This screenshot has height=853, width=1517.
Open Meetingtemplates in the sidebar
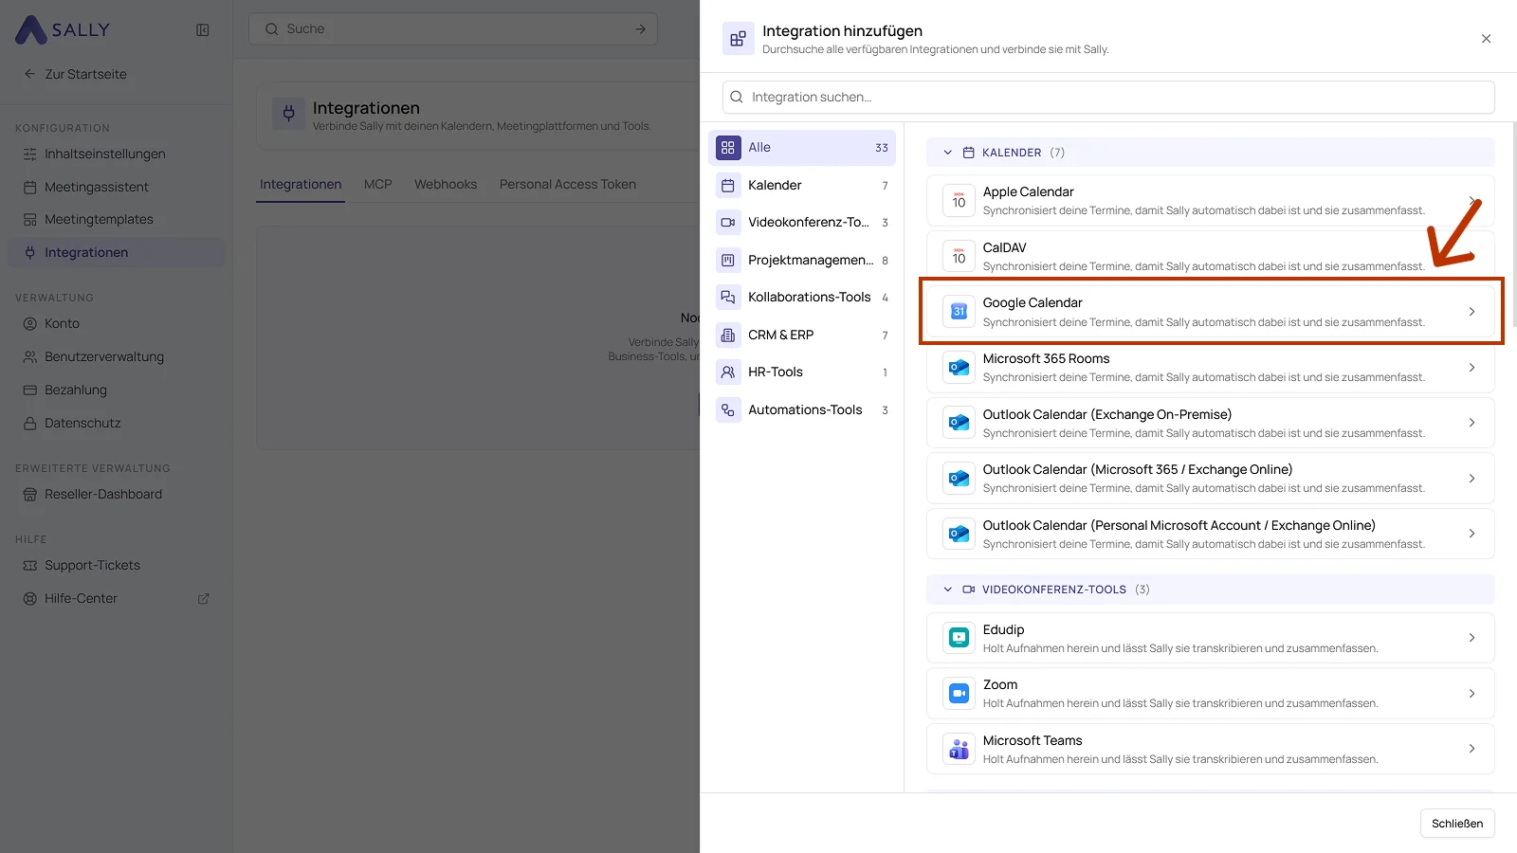point(116,219)
